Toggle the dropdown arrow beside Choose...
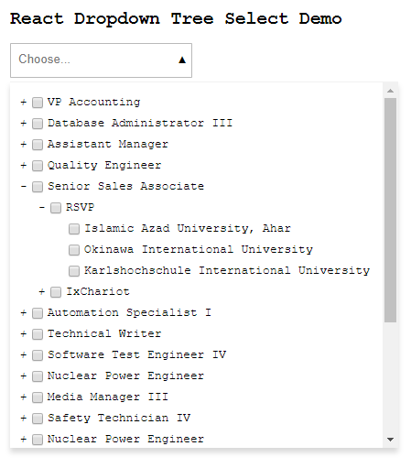 182,60
